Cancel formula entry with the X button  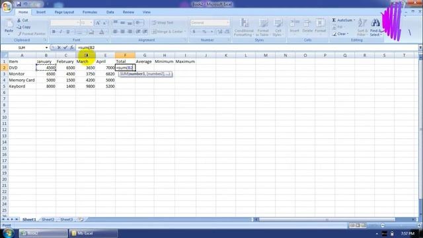pyautogui.click(x=59, y=48)
